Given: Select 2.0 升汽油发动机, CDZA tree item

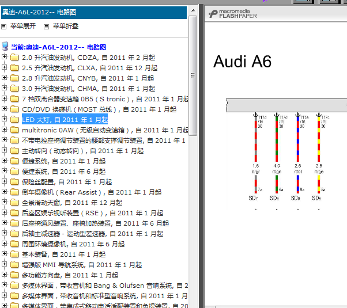Looking at the screenshot, I should (x=89, y=58).
